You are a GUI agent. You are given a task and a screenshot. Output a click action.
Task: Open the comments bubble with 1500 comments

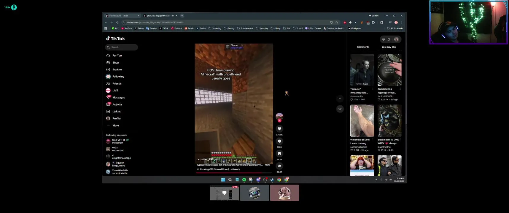279,141
